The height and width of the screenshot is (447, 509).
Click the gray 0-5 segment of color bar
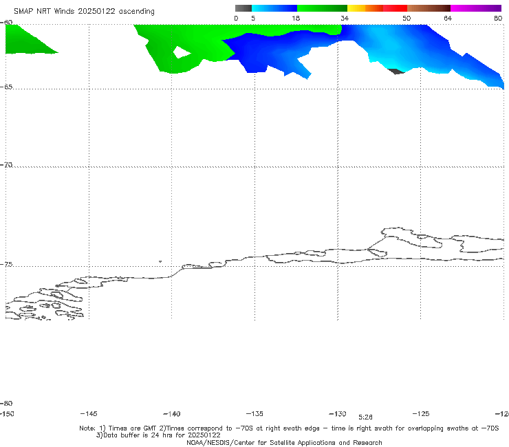pos(243,8)
